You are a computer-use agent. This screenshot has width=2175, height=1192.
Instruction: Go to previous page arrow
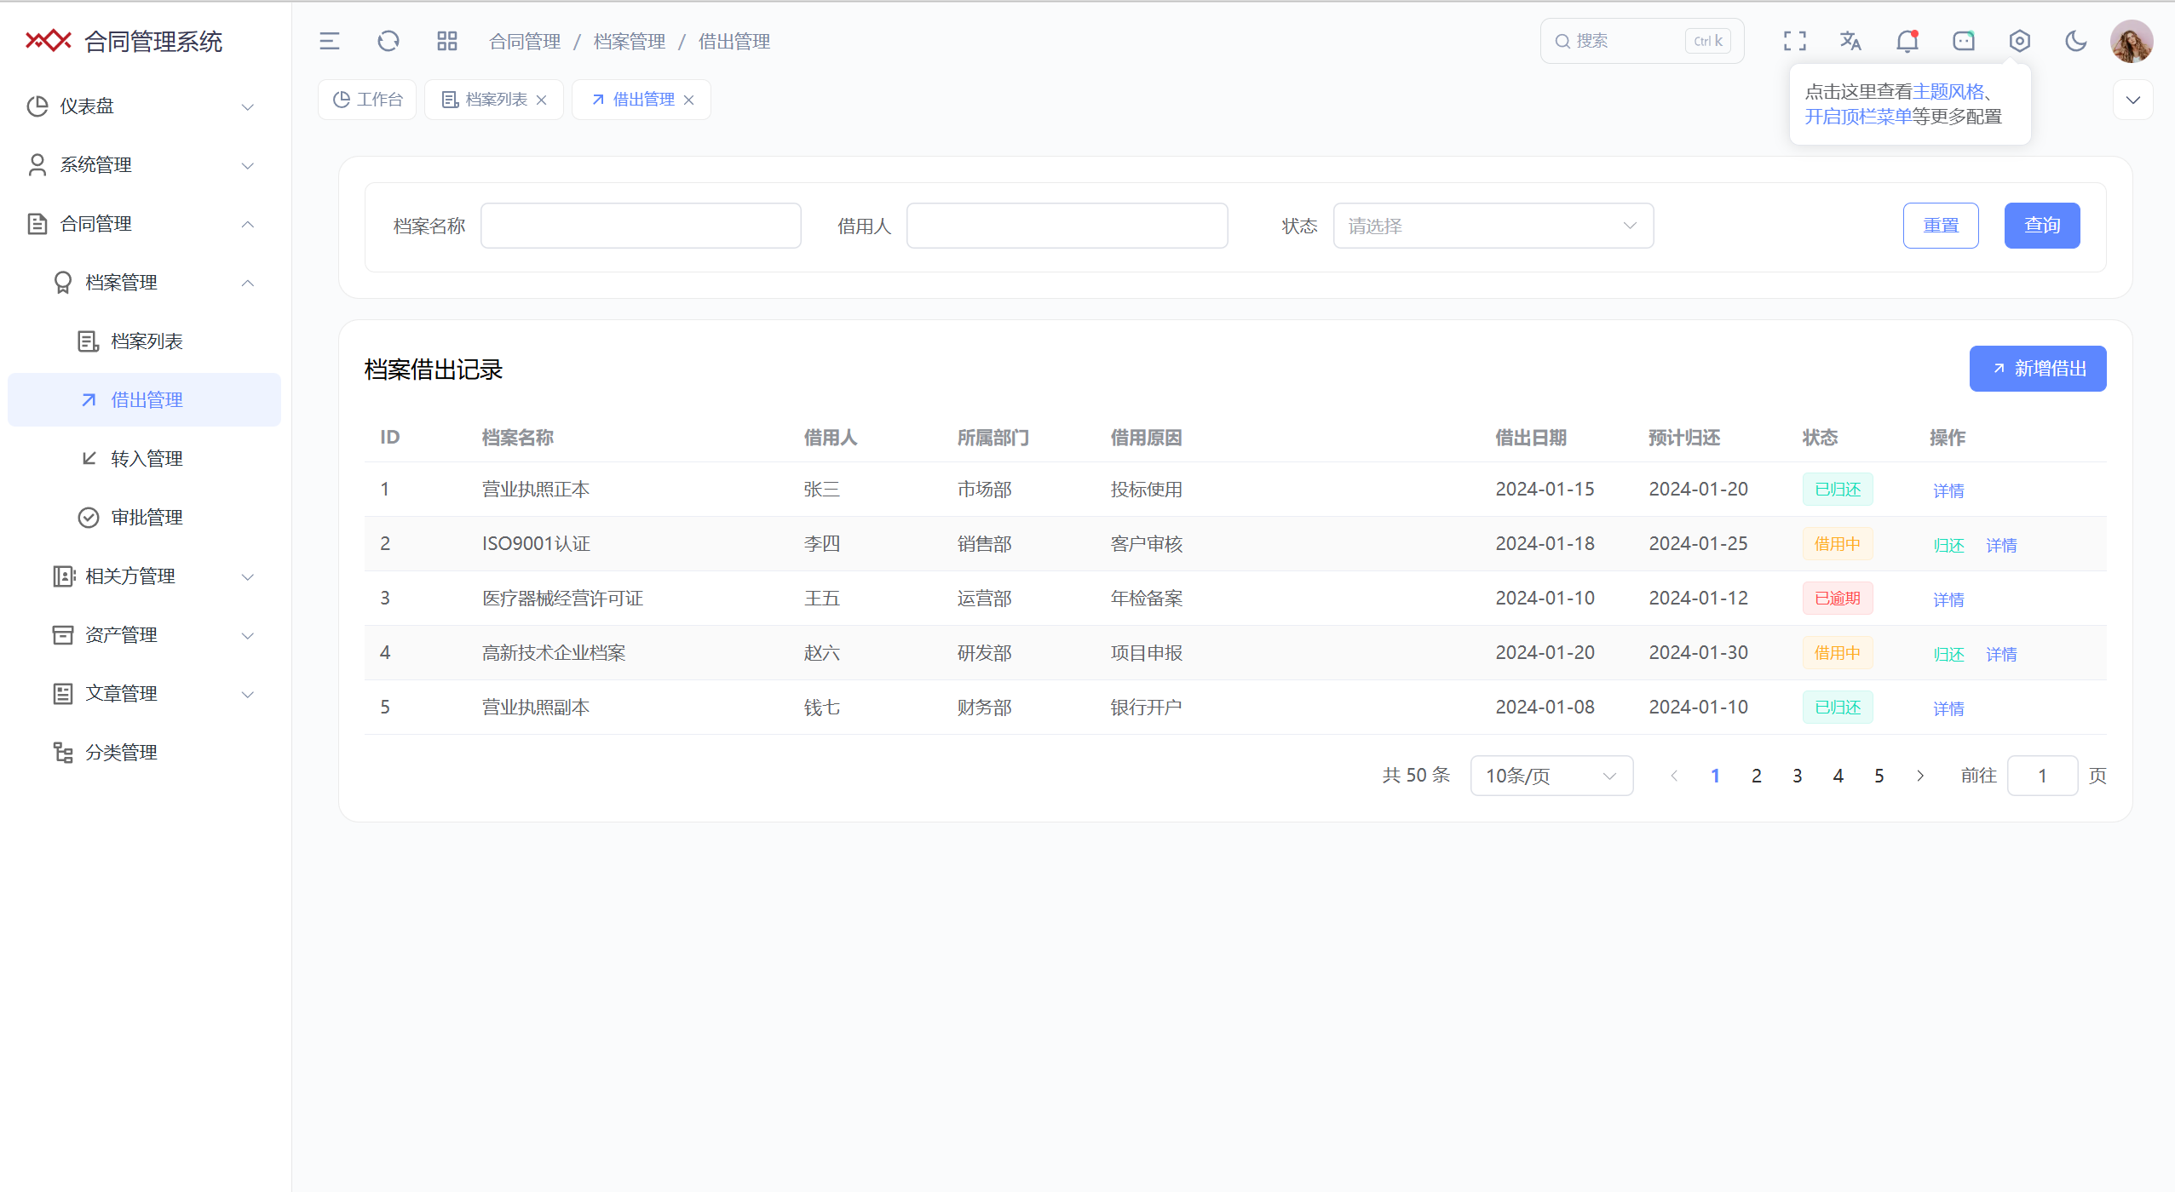[1674, 776]
